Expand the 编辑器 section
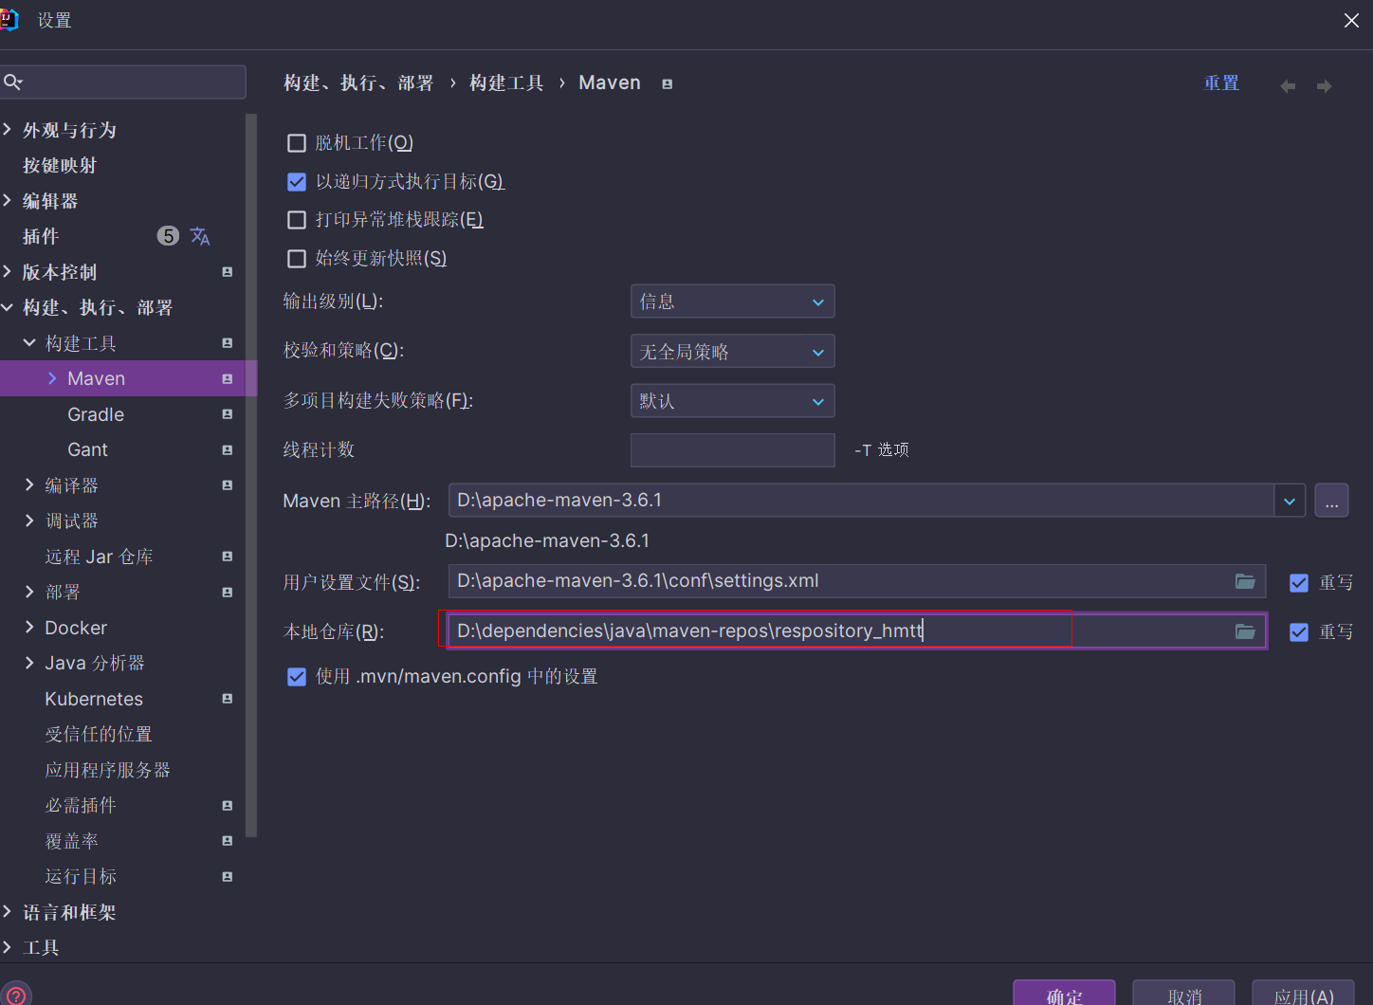 coord(8,200)
